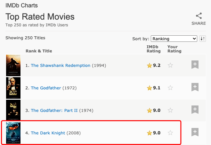Click The Shawshank Redemption poster thumbnail

pyautogui.click(x=13, y=65)
